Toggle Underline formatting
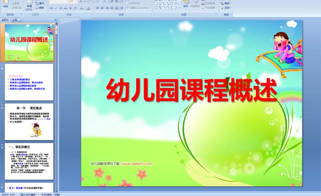The image size is (321, 196). pyautogui.click(x=61, y=8)
